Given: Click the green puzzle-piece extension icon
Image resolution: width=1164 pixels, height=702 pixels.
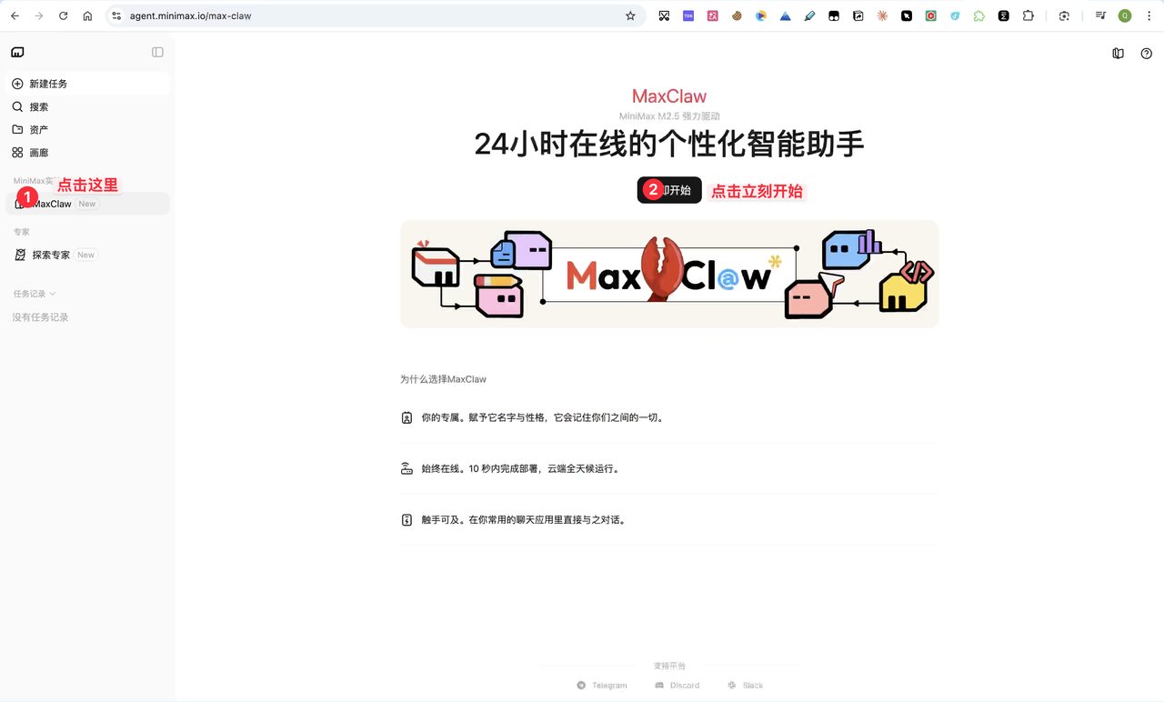Looking at the screenshot, I should [979, 15].
